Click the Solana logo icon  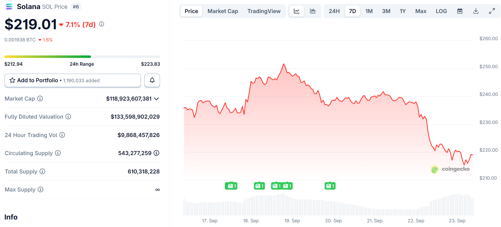tap(9, 7)
